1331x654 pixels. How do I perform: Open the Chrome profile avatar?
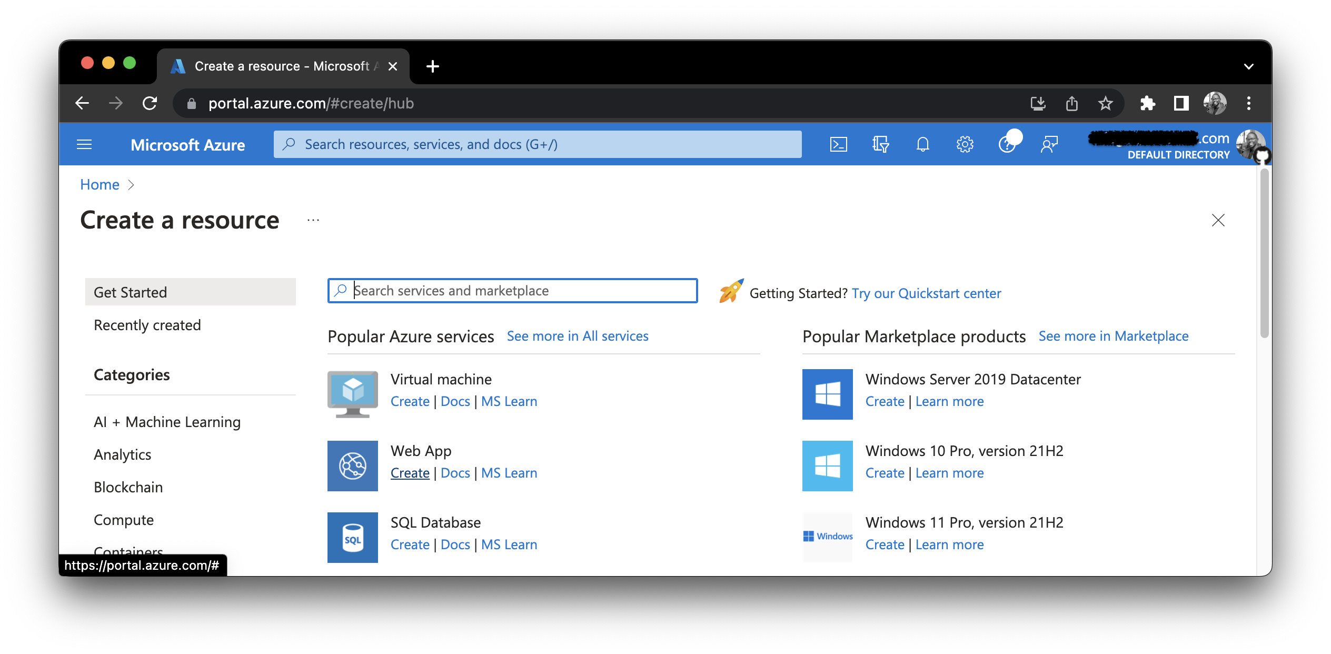(1215, 103)
